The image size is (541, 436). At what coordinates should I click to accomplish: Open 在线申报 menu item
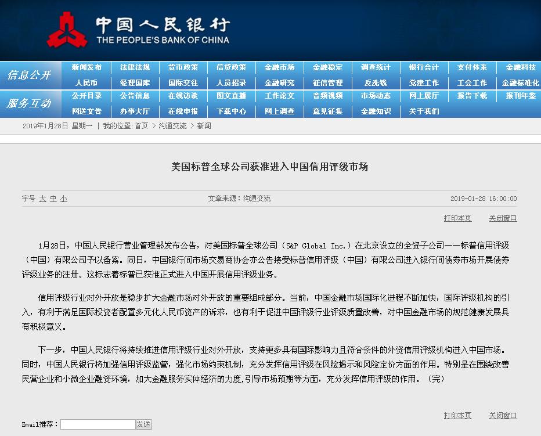pos(183,111)
